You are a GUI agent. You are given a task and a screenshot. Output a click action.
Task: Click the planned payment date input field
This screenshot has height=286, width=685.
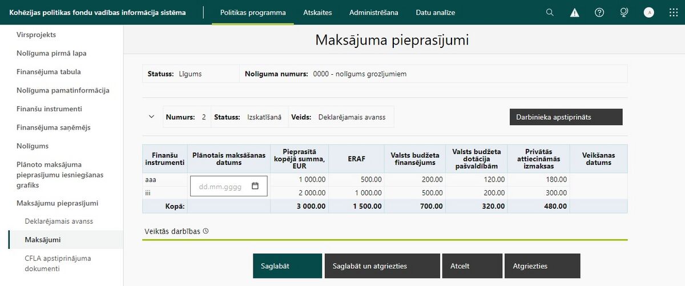[x=229, y=186]
